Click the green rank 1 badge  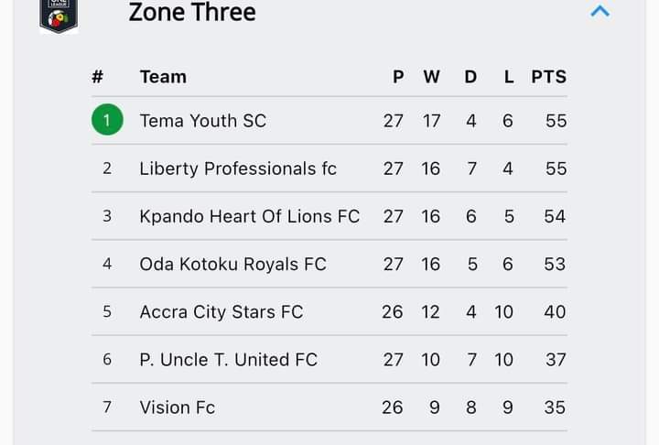click(x=107, y=119)
